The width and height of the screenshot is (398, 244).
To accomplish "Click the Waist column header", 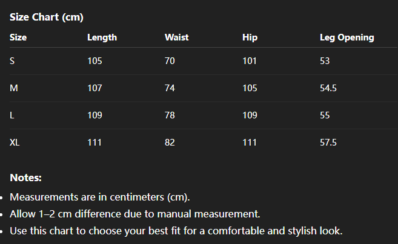I will (x=176, y=37).
